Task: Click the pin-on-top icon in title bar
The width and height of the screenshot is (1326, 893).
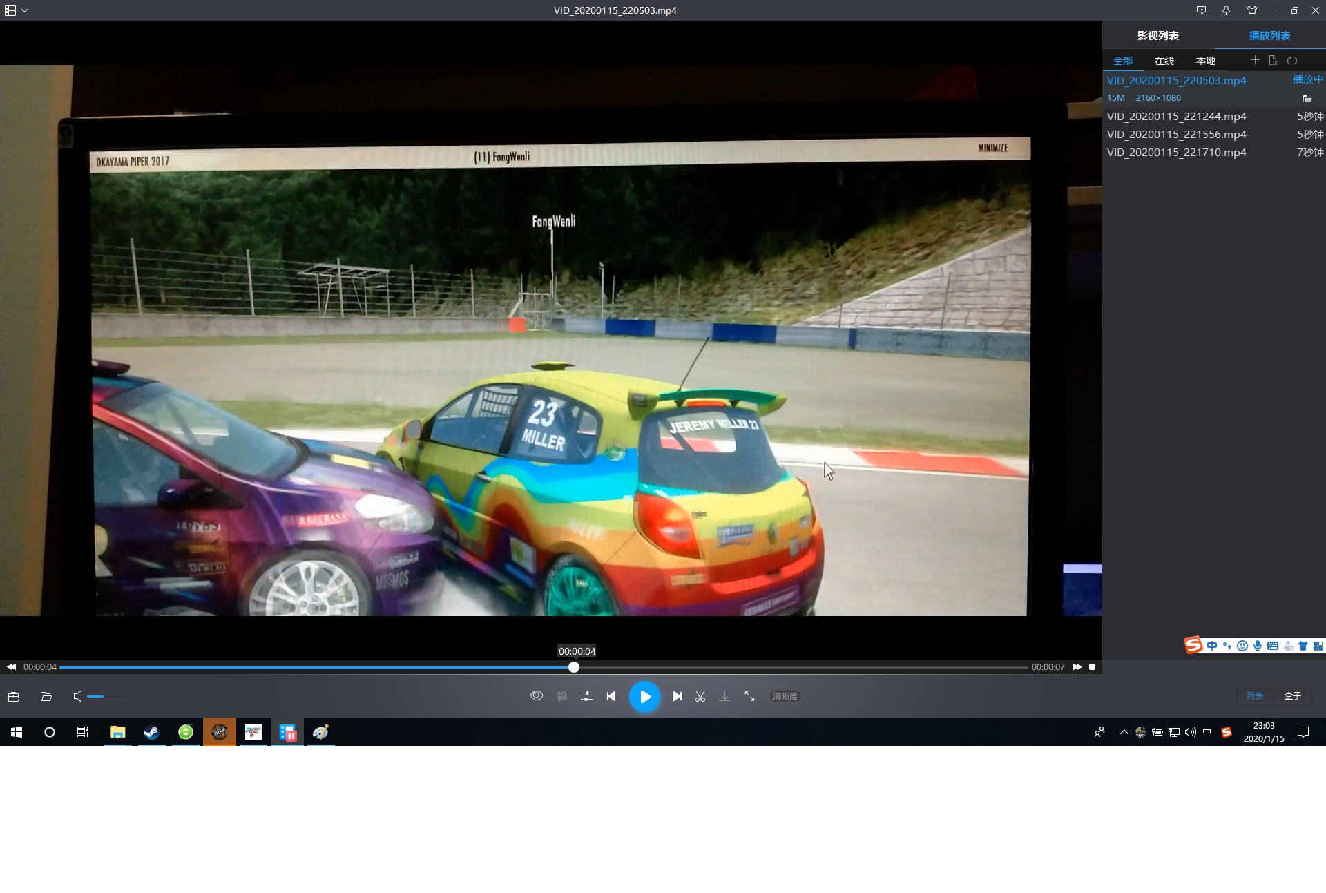Action: [x=1226, y=10]
